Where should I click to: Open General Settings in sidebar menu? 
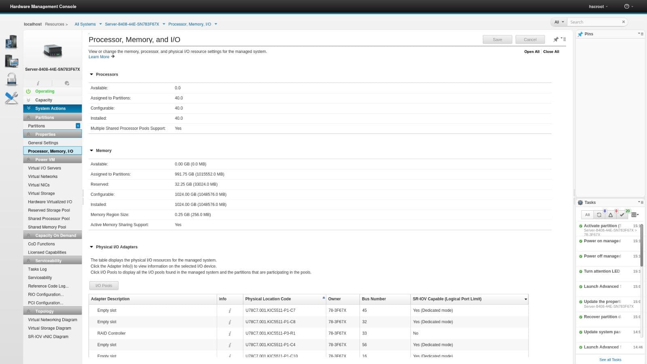[x=43, y=143]
